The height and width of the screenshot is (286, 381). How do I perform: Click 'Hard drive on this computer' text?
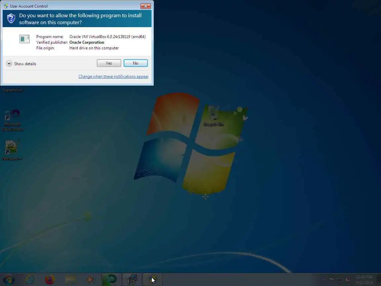click(94, 48)
